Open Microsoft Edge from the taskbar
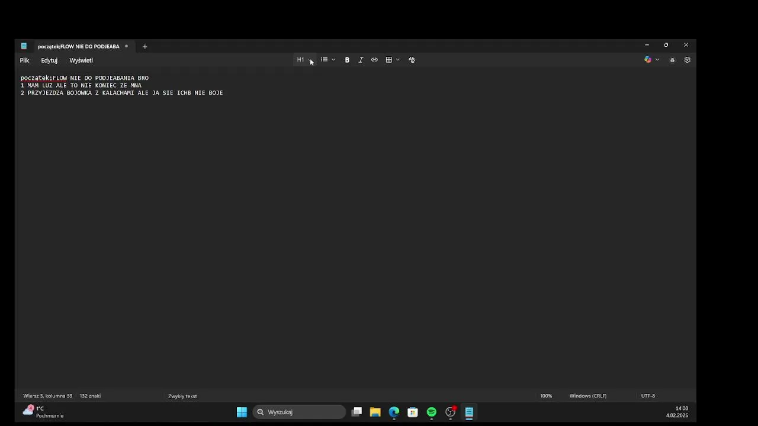This screenshot has height=426, width=758. 394,412
